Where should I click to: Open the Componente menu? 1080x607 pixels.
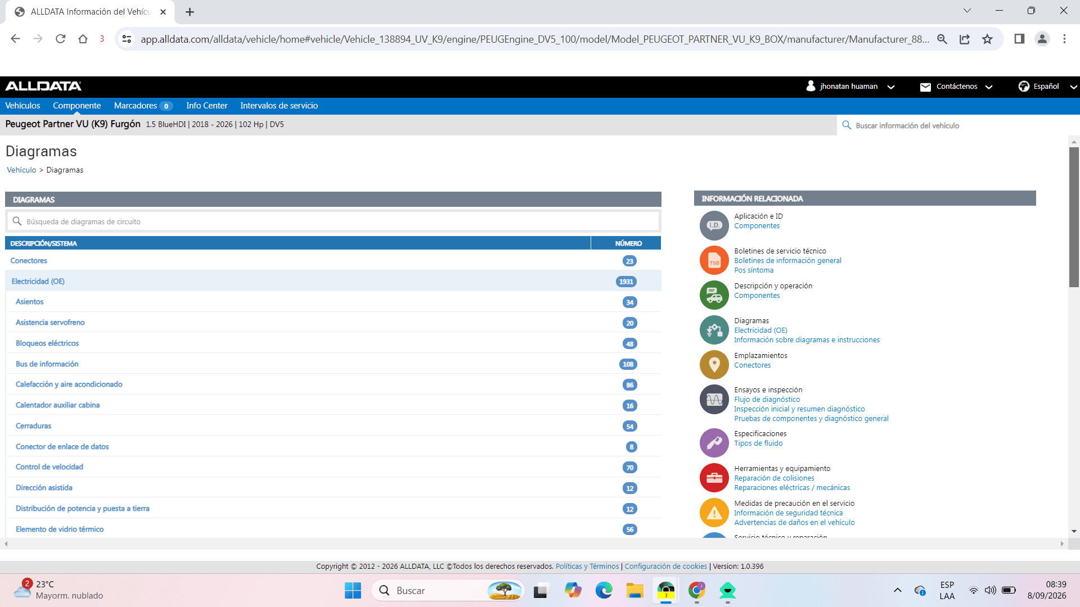click(77, 106)
